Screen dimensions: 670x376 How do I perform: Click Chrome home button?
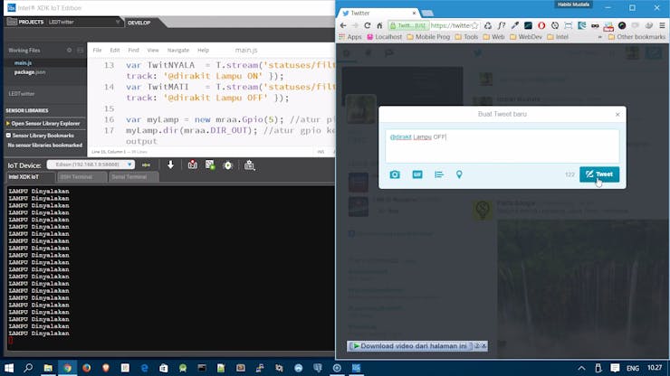click(x=379, y=25)
